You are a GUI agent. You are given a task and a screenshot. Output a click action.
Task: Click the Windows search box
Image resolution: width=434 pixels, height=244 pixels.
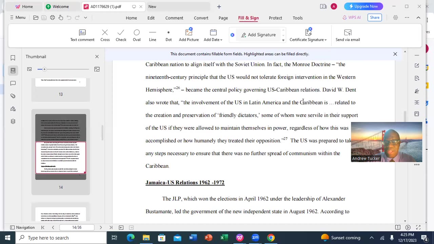click(61, 238)
